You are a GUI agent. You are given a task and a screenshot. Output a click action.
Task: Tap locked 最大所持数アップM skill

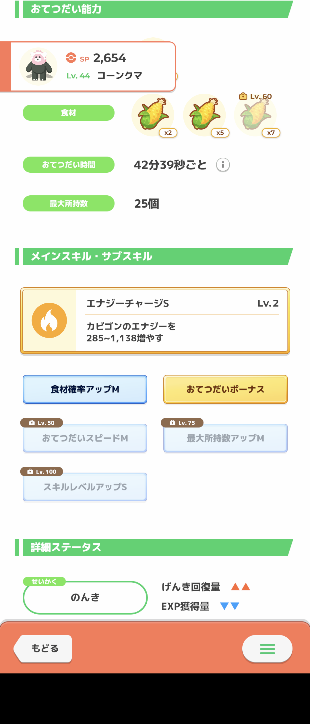coord(226,438)
